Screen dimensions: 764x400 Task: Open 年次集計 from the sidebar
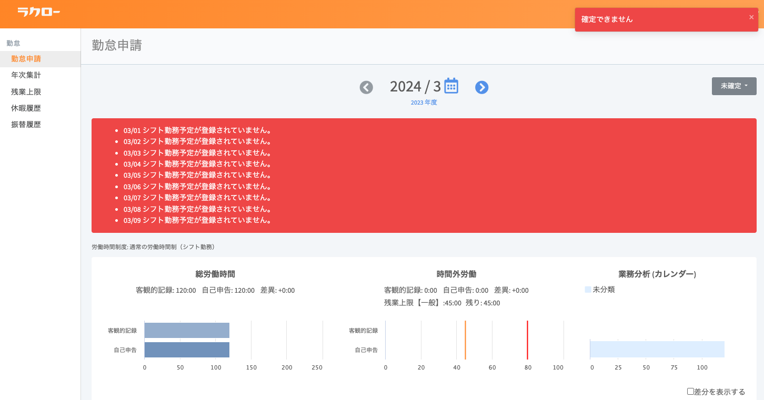pos(26,75)
